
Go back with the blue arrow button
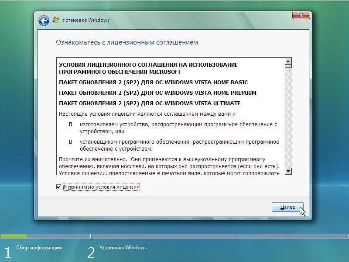coord(44,21)
